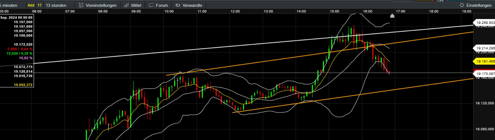Click the 19.097,500 value in info box

point(23,31)
